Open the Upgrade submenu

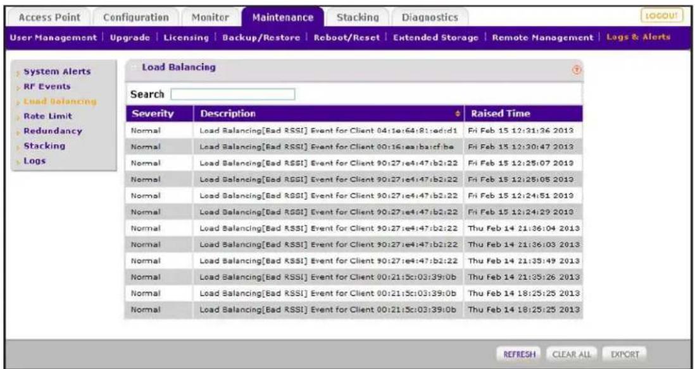point(130,38)
